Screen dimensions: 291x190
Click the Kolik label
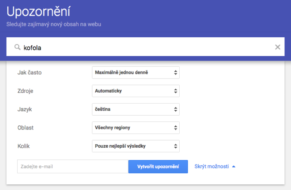click(24, 146)
